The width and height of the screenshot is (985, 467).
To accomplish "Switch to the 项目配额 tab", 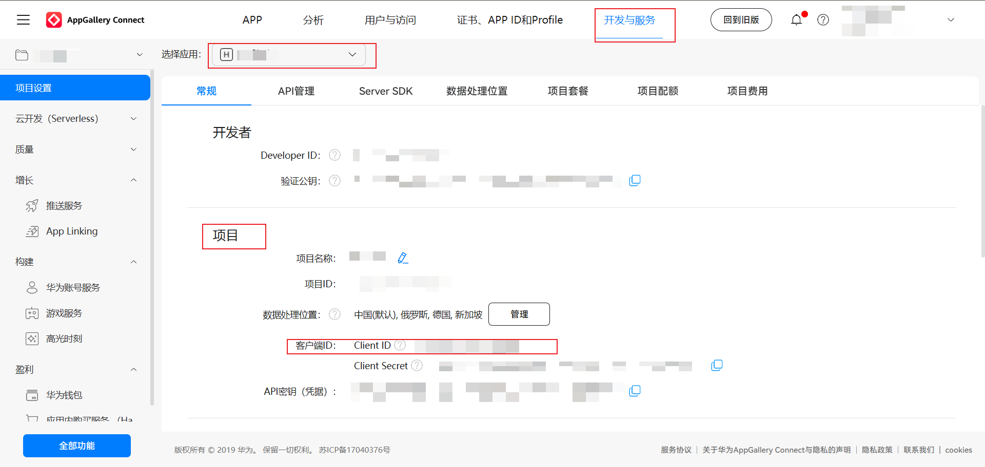I will click(x=658, y=91).
